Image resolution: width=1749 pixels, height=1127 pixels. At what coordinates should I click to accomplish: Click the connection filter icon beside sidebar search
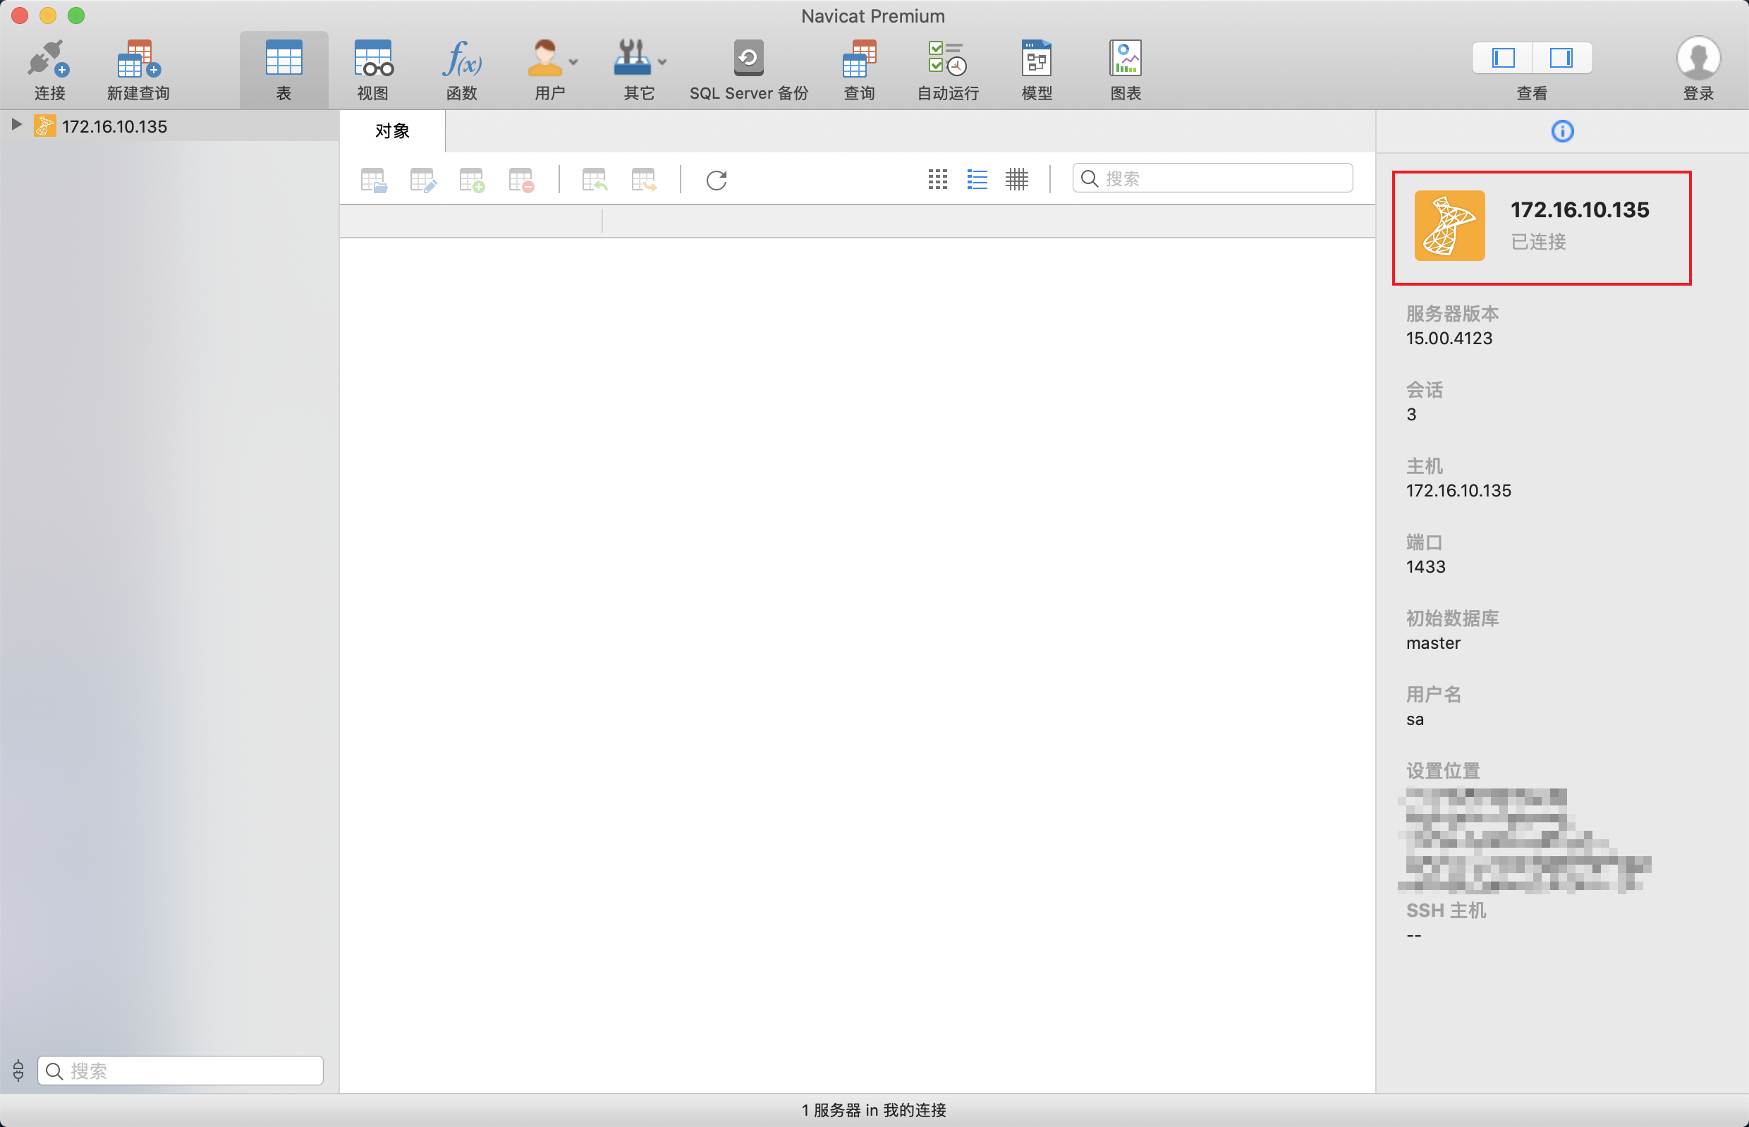(18, 1071)
